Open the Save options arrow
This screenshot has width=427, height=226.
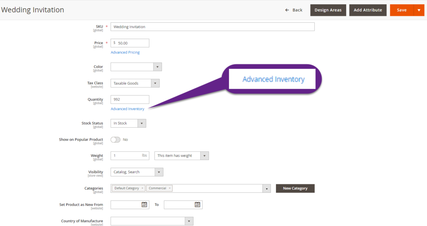pyautogui.click(x=419, y=10)
